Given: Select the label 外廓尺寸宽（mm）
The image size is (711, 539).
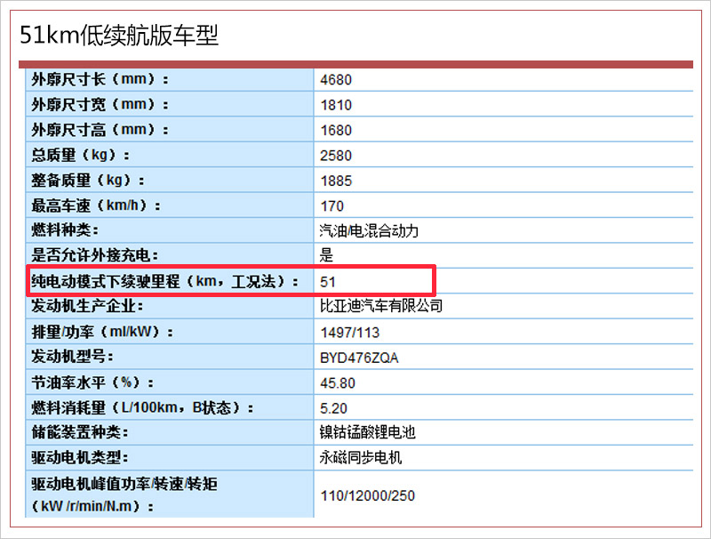Looking at the screenshot, I should tap(100, 105).
